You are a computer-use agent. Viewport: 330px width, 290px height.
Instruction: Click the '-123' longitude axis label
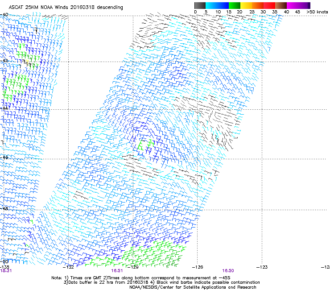pos(262,267)
